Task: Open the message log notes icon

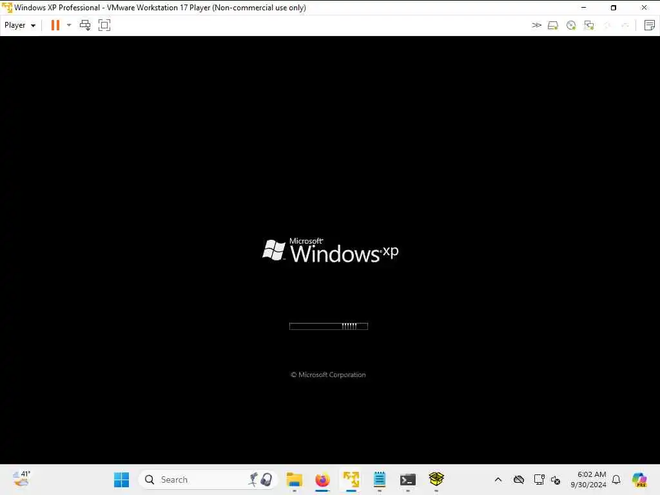Action: click(x=650, y=25)
